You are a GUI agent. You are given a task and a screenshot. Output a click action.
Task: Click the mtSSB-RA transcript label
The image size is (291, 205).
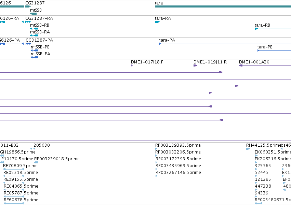tap(40, 32)
